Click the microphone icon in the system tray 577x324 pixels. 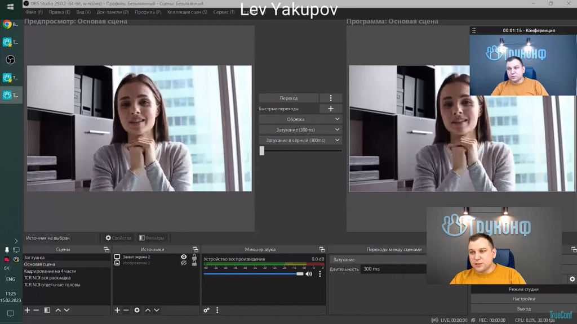pyautogui.click(x=7, y=250)
